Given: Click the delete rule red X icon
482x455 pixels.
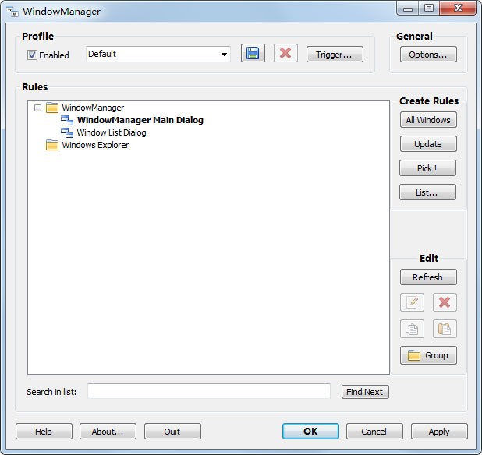Looking at the screenshot, I should (x=445, y=302).
